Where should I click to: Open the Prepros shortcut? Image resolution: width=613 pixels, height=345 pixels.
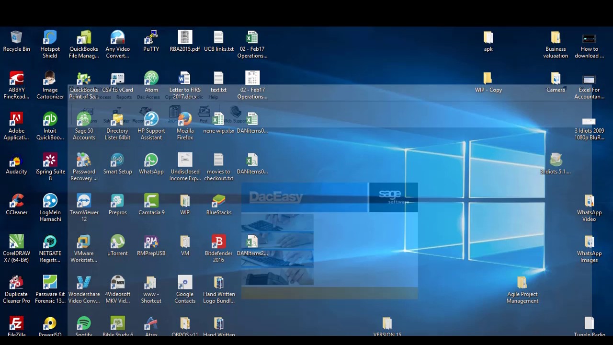117,205
